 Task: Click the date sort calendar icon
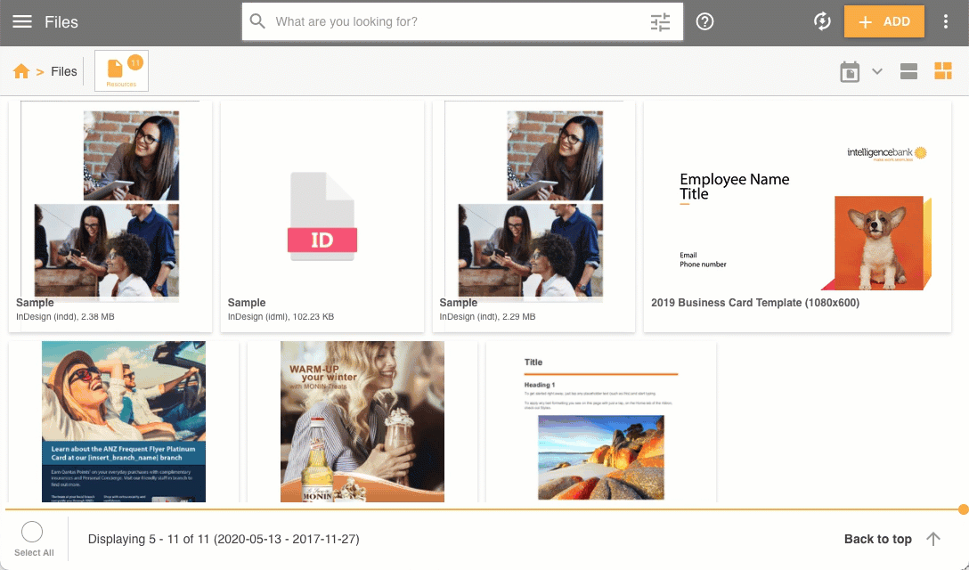pos(850,72)
